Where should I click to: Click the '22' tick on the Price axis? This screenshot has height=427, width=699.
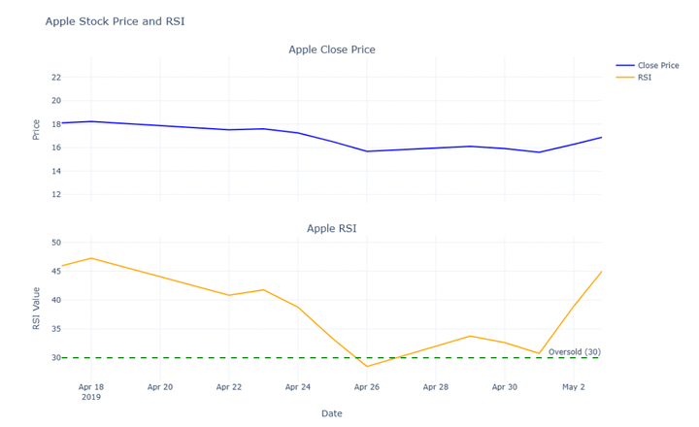[55, 77]
